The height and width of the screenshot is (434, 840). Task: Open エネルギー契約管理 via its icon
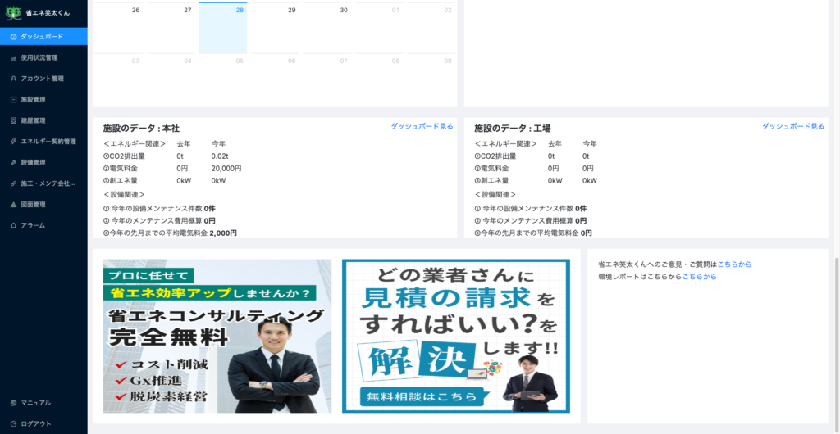(13, 142)
